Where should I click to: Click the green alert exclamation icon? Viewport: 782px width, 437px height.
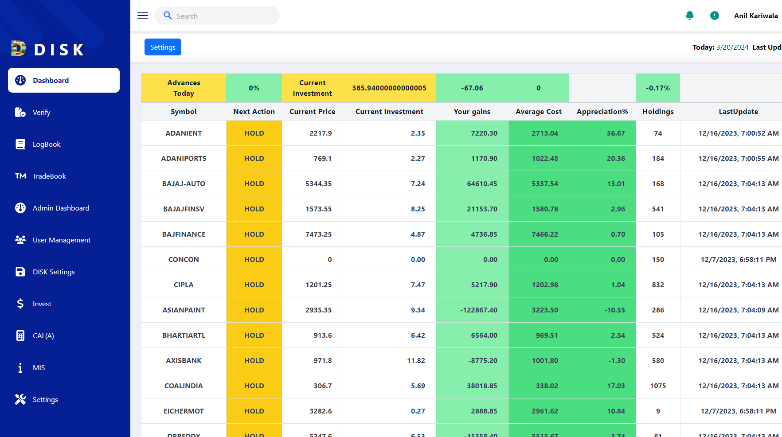(x=714, y=16)
